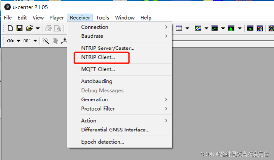This screenshot has width=274, height=160.
Task: Open the baudrate dropdown arrow
Action: point(35,41)
